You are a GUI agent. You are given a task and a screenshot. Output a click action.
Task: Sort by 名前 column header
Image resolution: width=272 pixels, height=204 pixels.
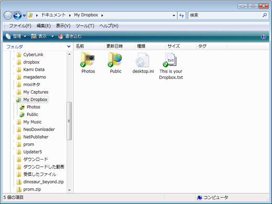click(89, 46)
